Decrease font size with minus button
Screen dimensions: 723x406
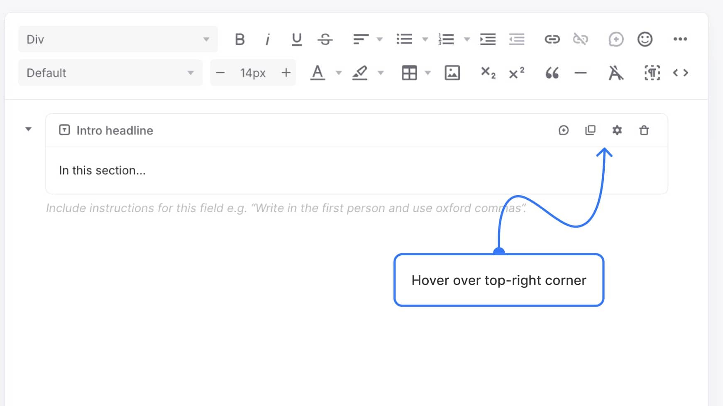pyautogui.click(x=220, y=73)
